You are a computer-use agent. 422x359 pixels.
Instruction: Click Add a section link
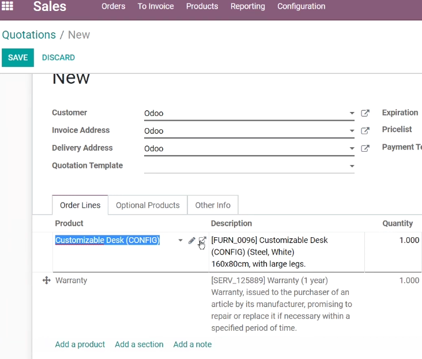(x=139, y=344)
